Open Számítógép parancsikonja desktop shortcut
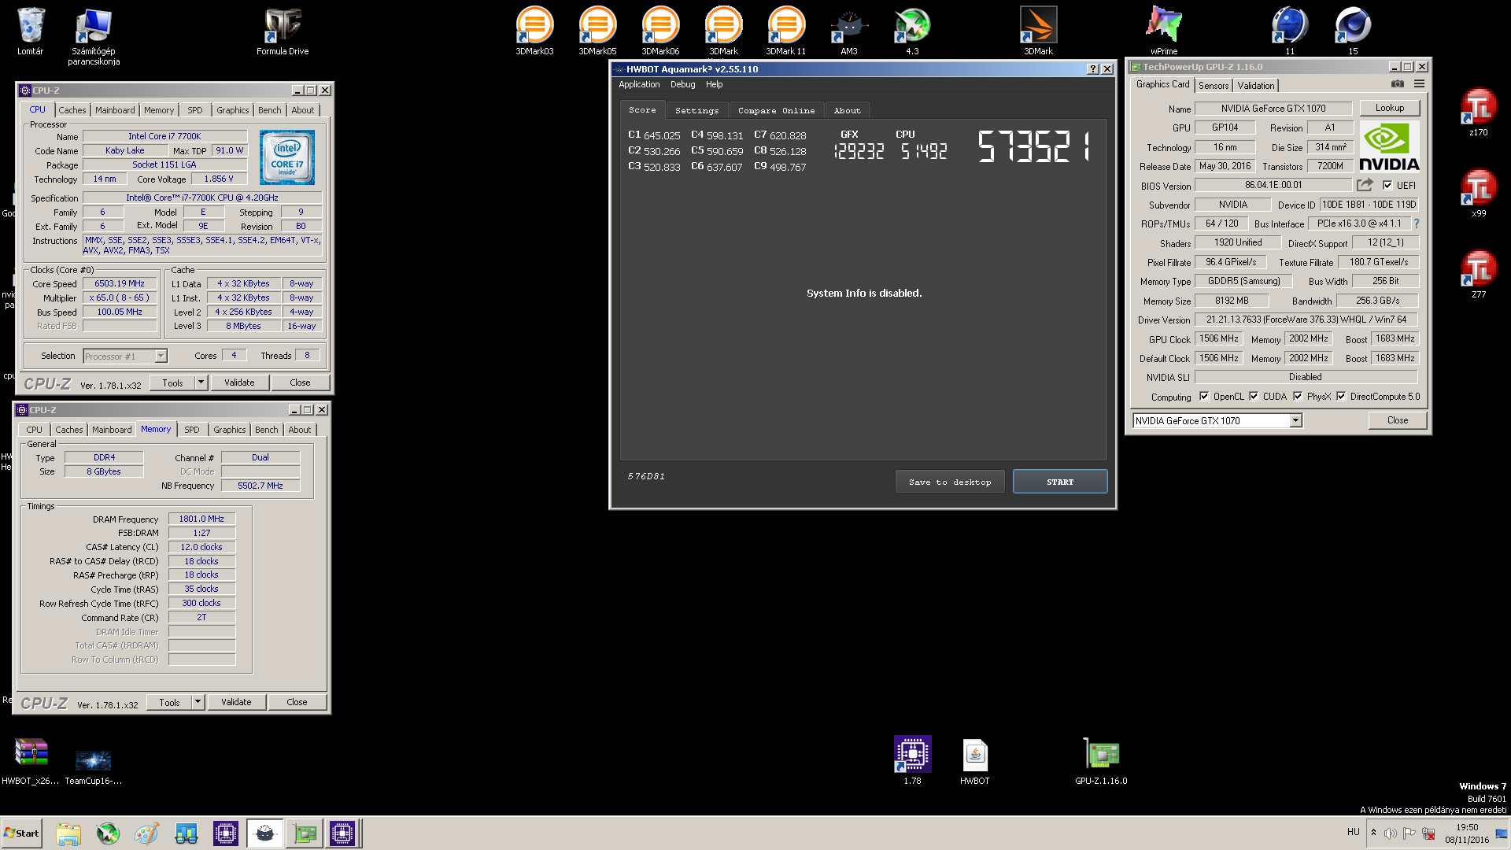The height and width of the screenshot is (850, 1511). (94, 35)
